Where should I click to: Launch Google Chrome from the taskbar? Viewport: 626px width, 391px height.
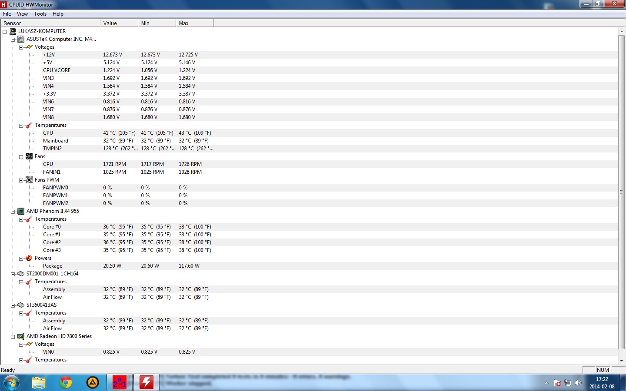(66, 383)
